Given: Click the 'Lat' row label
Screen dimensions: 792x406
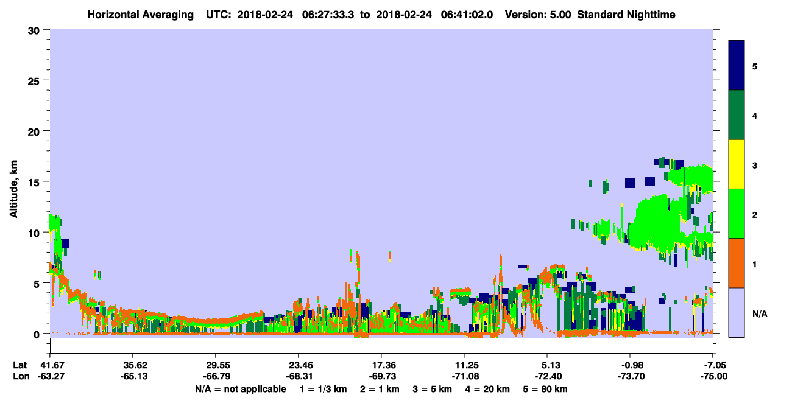Looking at the screenshot, I should tap(20, 366).
